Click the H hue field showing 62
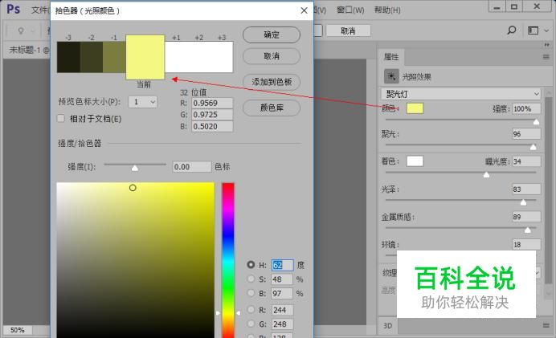 (282, 265)
